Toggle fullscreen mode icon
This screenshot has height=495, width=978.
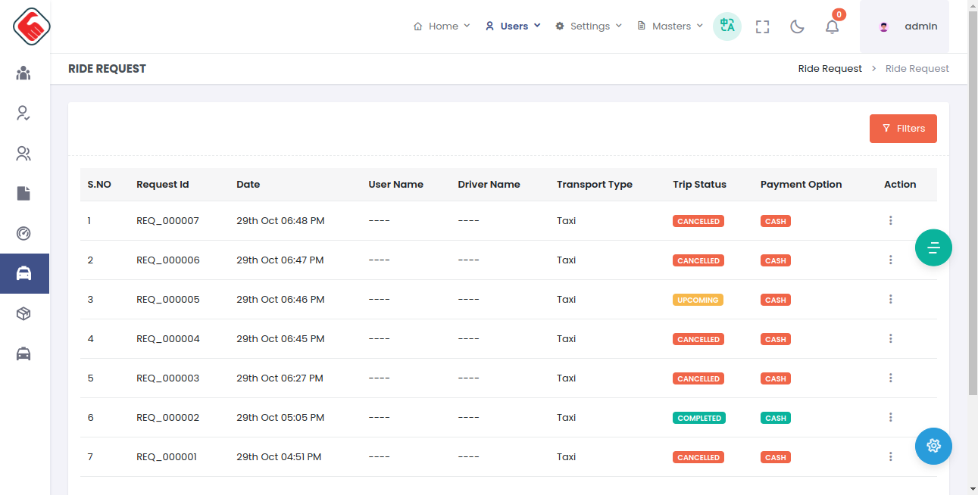pyautogui.click(x=763, y=26)
